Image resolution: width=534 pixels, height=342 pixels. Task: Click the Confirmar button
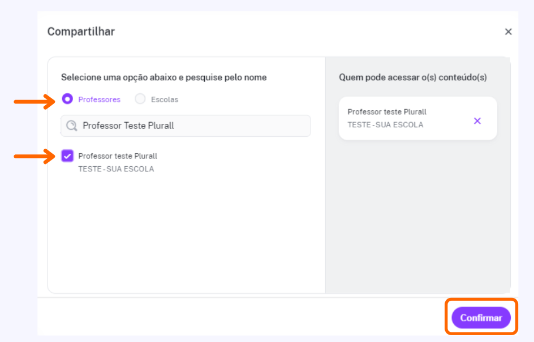pyautogui.click(x=481, y=318)
